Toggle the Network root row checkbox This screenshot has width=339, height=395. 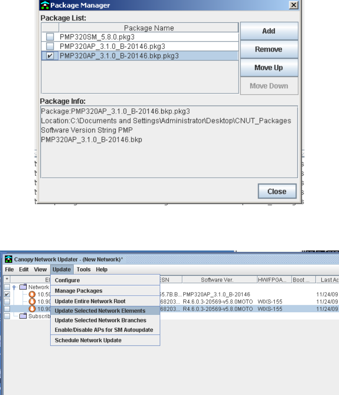click(7, 287)
